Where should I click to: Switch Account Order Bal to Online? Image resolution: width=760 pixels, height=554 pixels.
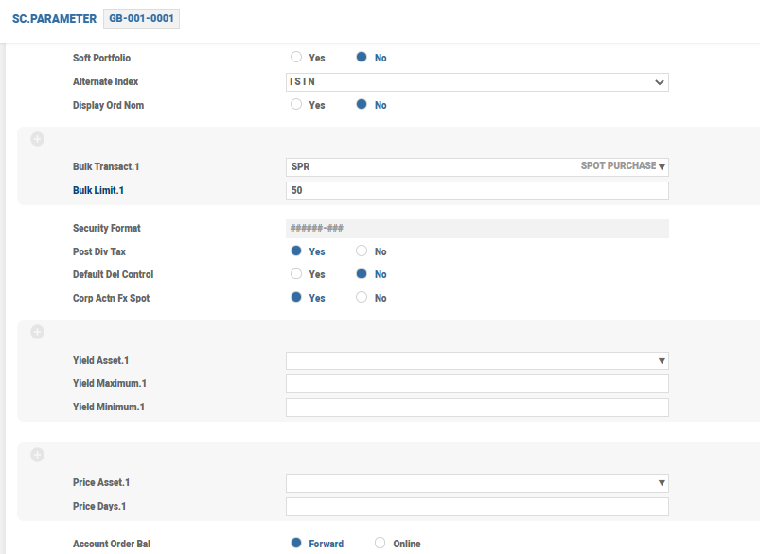(x=380, y=544)
